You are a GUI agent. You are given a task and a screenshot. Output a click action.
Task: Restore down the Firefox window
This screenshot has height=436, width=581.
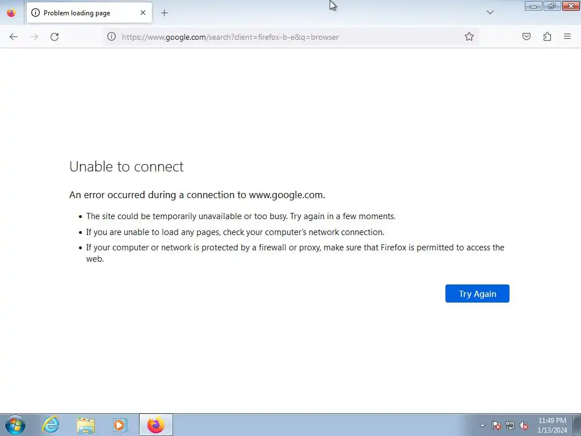[552, 6]
